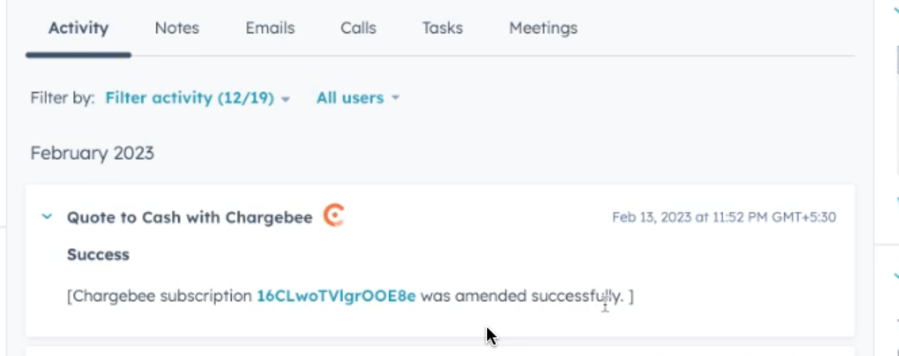The width and height of the screenshot is (899, 356).
Task: Click the caret arrow beside Filter activity
Action: 286,99
